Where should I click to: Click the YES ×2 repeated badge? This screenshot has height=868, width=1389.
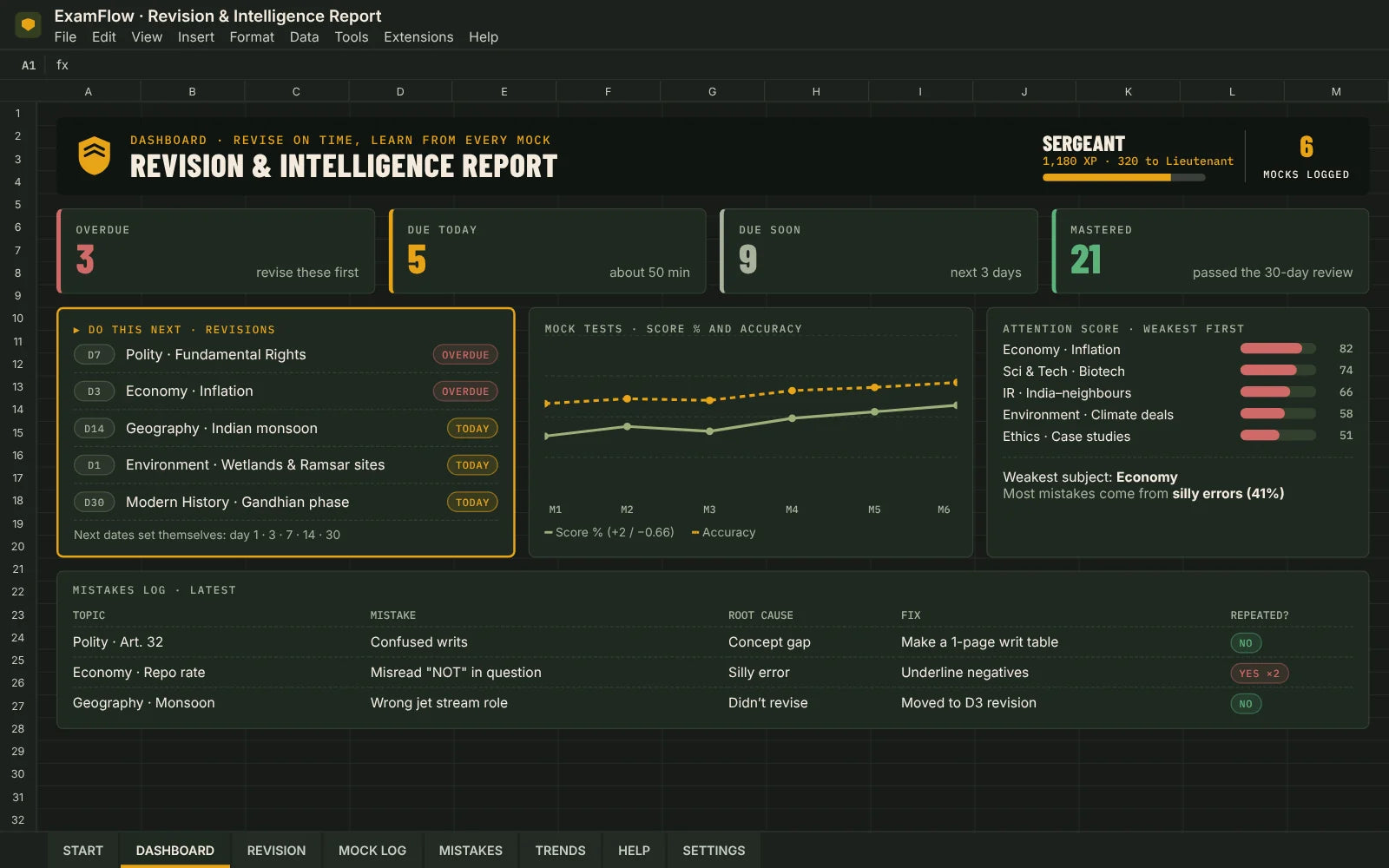pyautogui.click(x=1260, y=674)
